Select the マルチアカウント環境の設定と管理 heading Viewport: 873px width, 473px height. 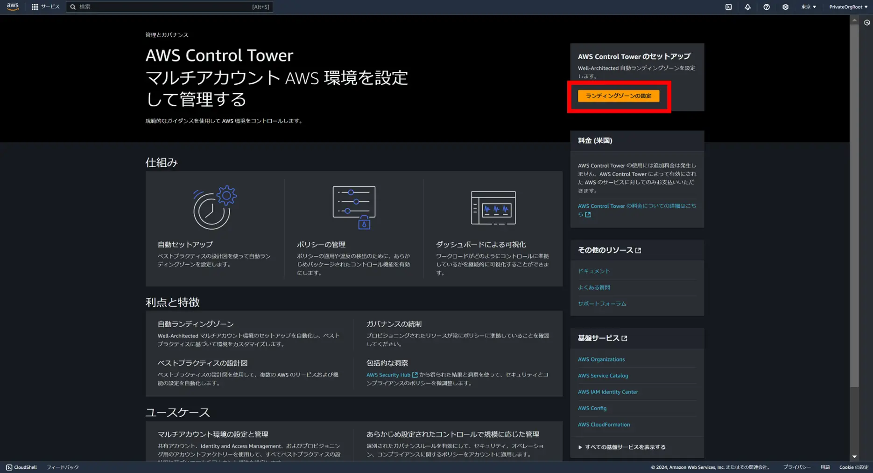pos(212,434)
